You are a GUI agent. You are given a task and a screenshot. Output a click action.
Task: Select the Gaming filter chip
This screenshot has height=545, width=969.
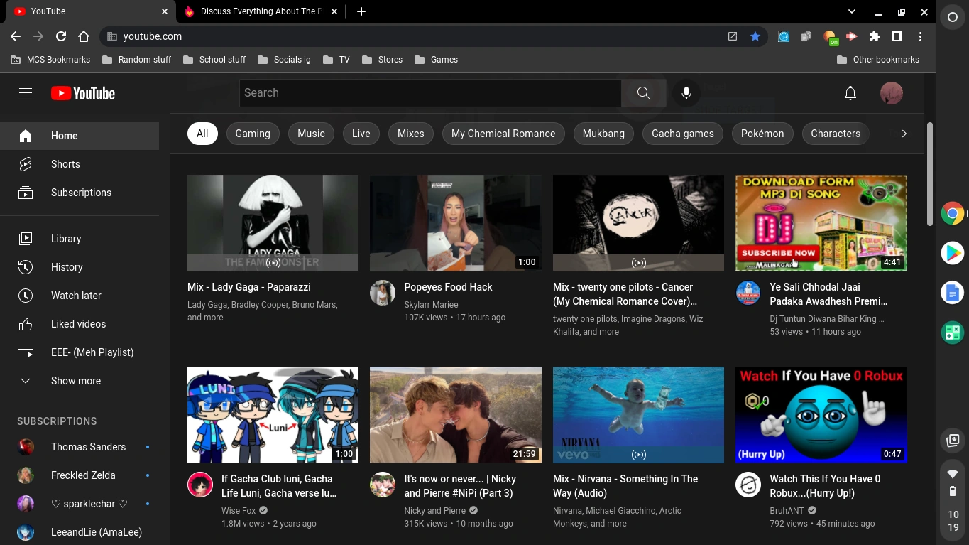253,134
